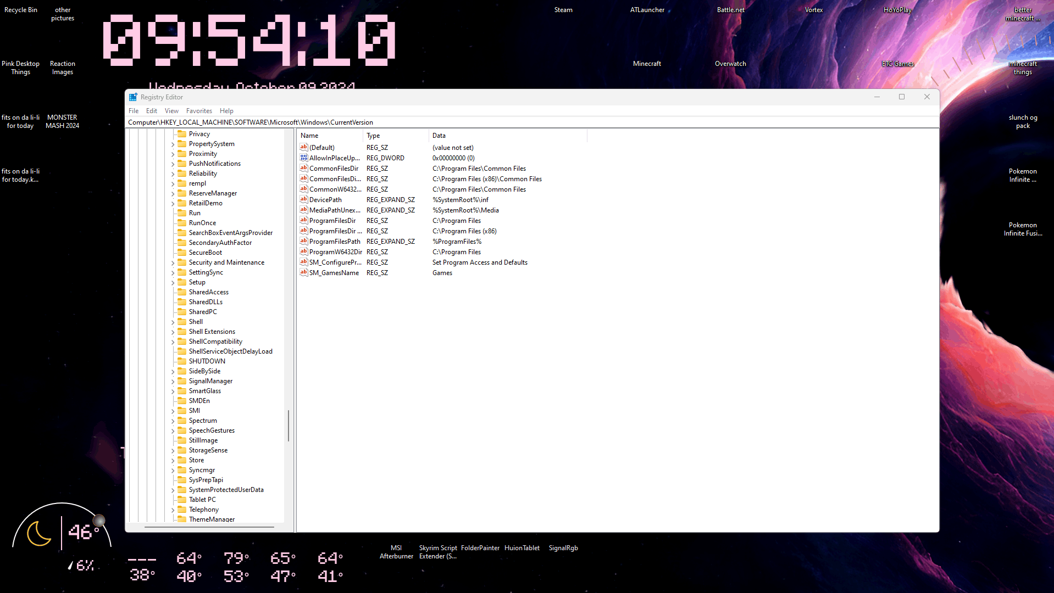Select the SecondaryAuthFactor key

click(x=220, y=243)
